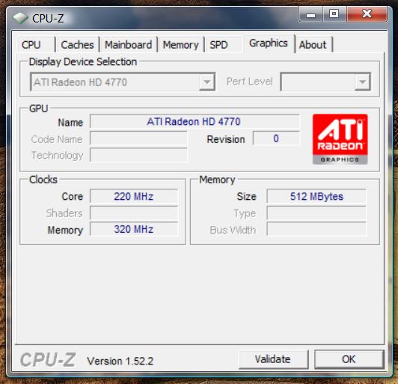Screen dimensions: 398x384
Task: Click the OK button
Action: coord(349,359)
